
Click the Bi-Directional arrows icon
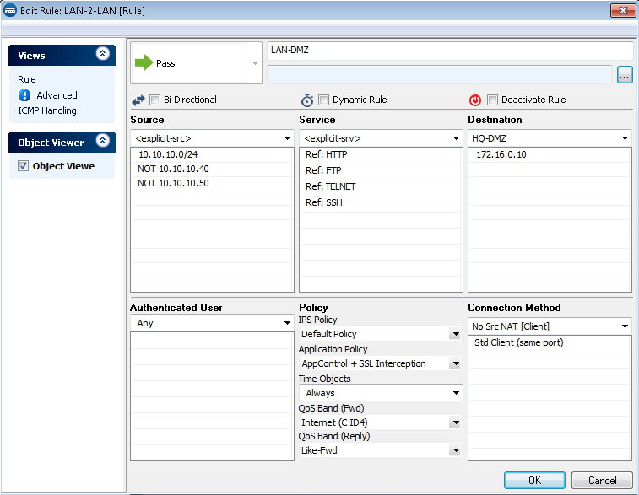pos(138,100)
